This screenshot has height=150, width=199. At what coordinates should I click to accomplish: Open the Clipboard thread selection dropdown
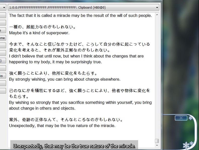(83, 8)
